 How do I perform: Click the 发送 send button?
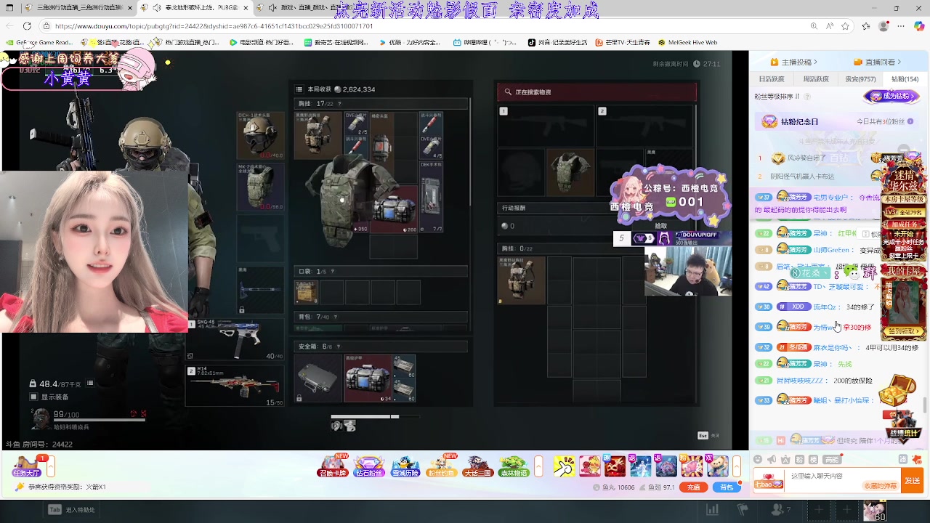coord(912,481)
